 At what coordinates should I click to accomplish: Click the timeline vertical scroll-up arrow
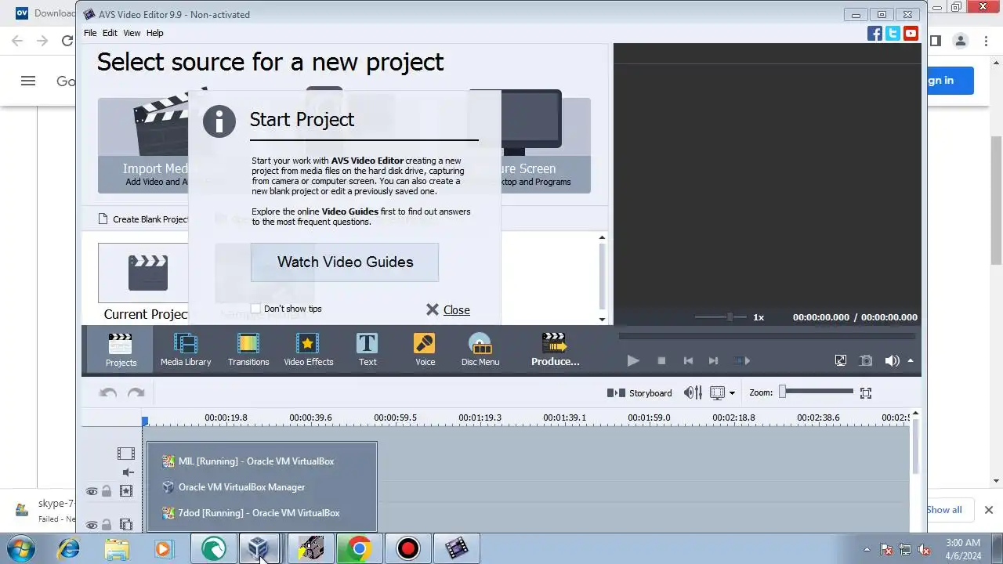[x=914, y=414]
